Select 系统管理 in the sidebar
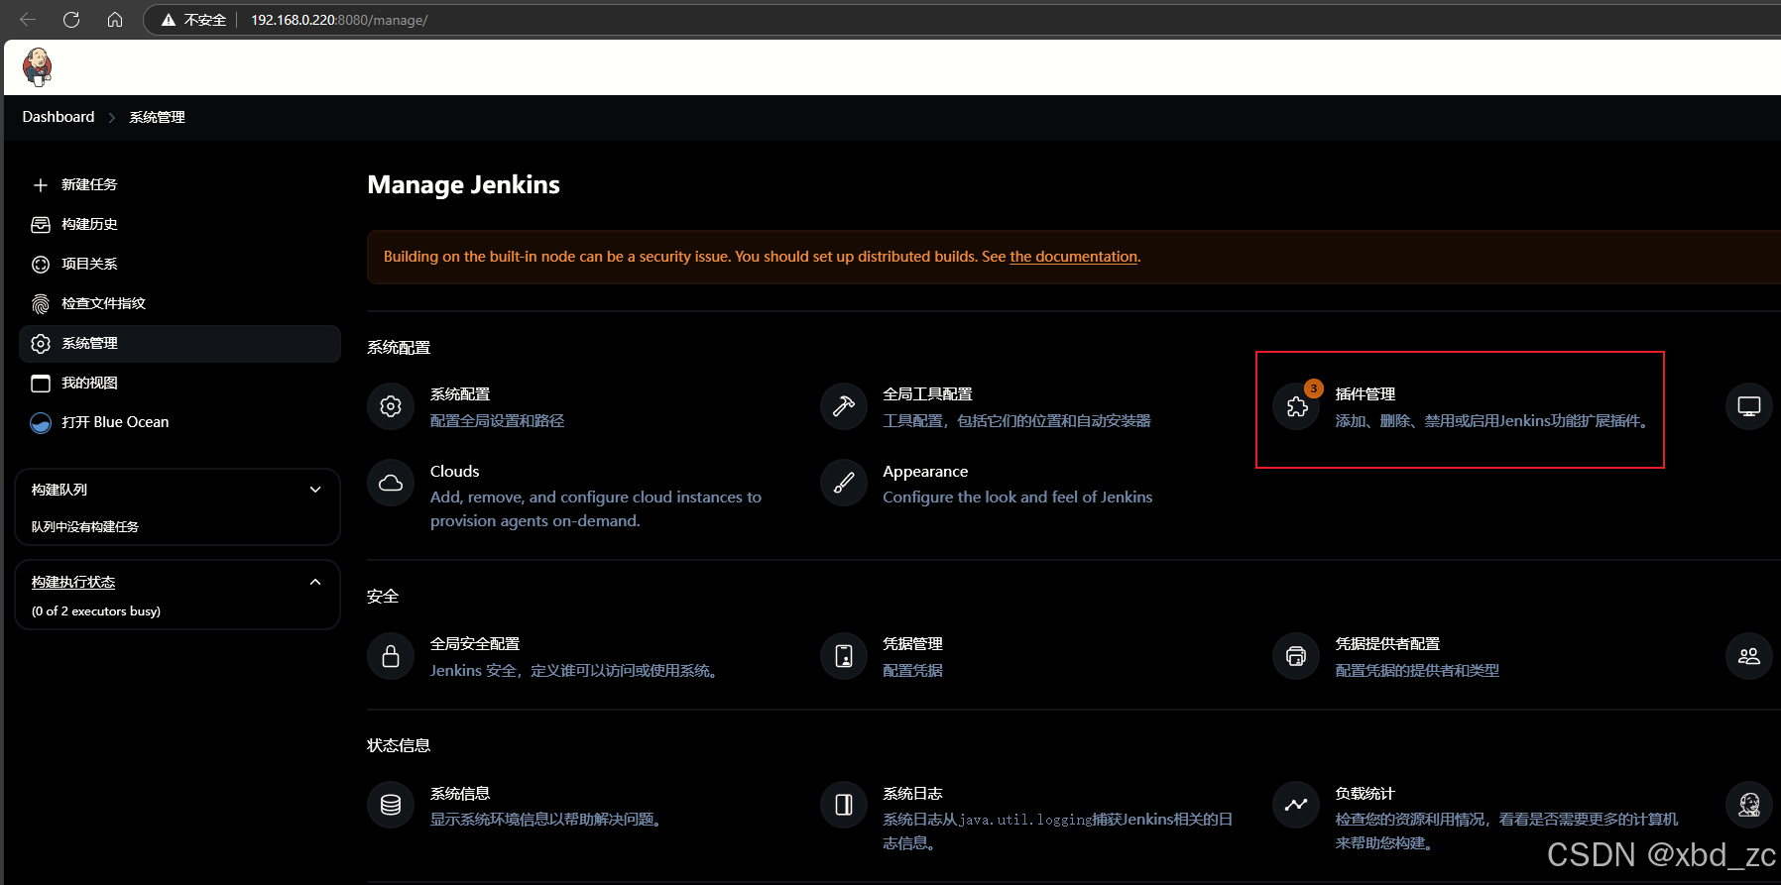This screenshot has height=885, width=1781. pyautogui.click(x=179, y=344)
